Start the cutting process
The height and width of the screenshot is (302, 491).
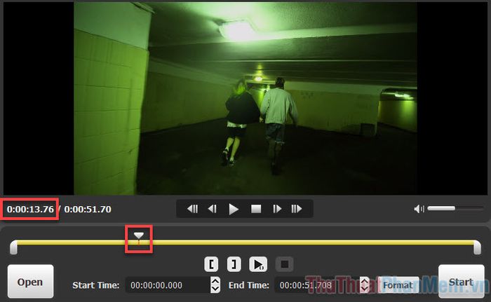(462, 282)
